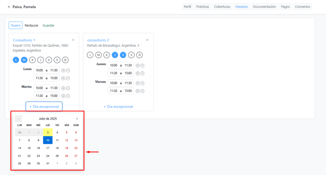The width and height of the screenshot is (326, 175).
Task: Add time slot after Lunes 10:00 row
Action: (x=63, y=70)
